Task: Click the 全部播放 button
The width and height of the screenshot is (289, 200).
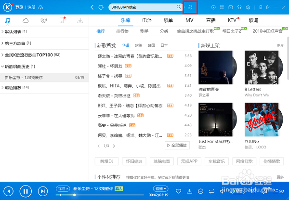Action: click(x=177, y=146)
